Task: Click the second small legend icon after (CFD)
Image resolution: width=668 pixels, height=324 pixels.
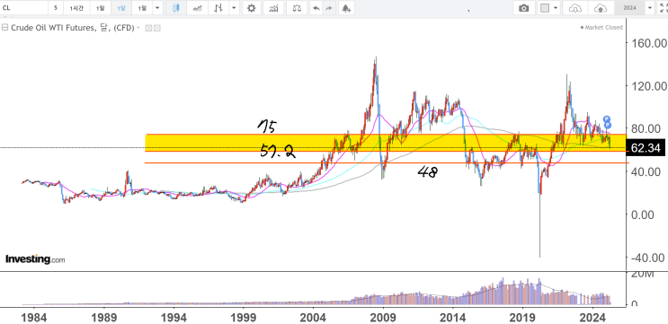Action: pos(156,29)
